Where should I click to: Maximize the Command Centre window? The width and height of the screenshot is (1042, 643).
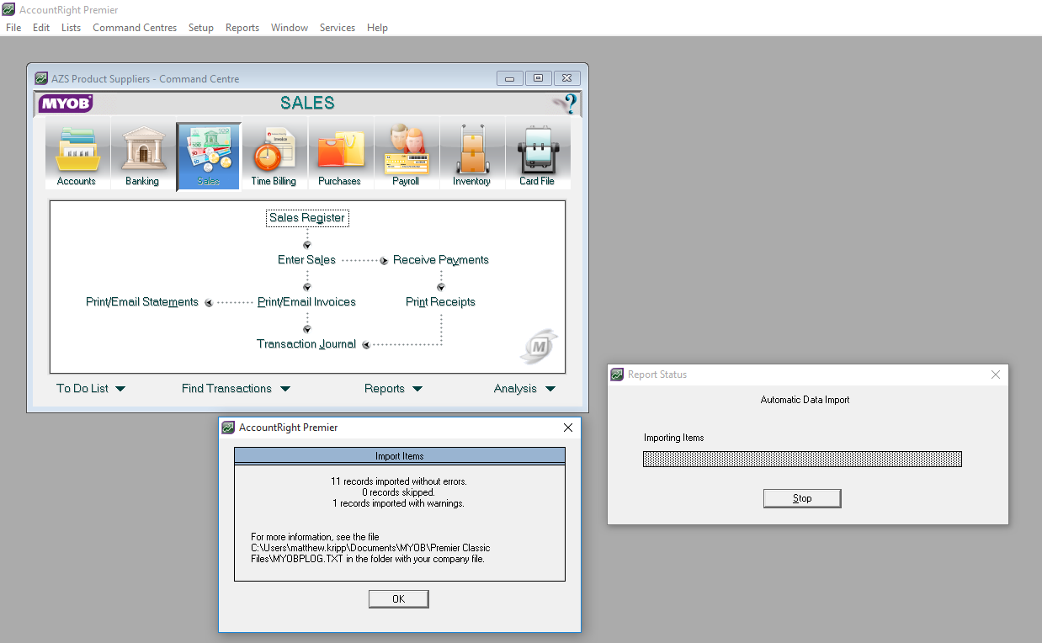click(x=538, y=78)
